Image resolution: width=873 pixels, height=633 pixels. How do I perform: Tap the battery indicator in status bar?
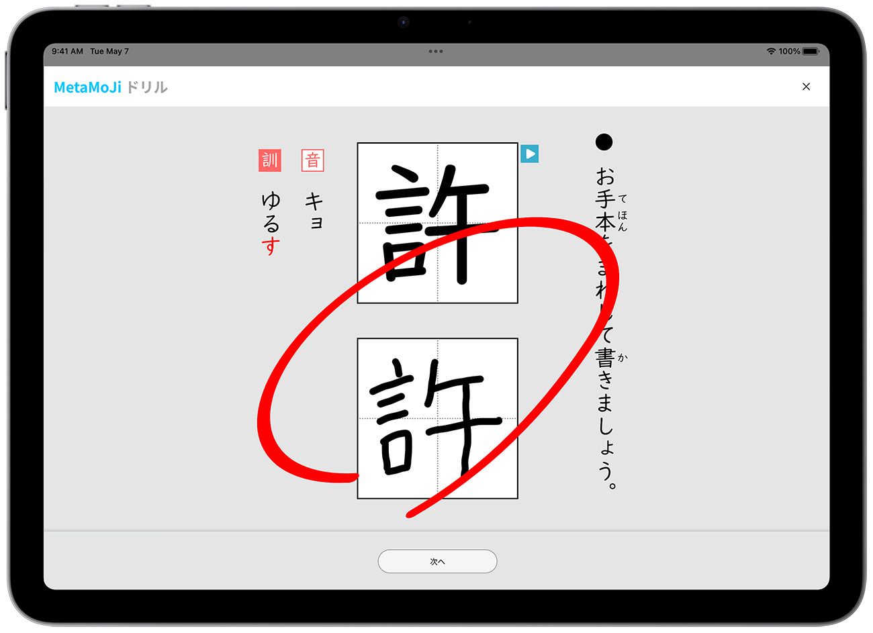point(811,51)
